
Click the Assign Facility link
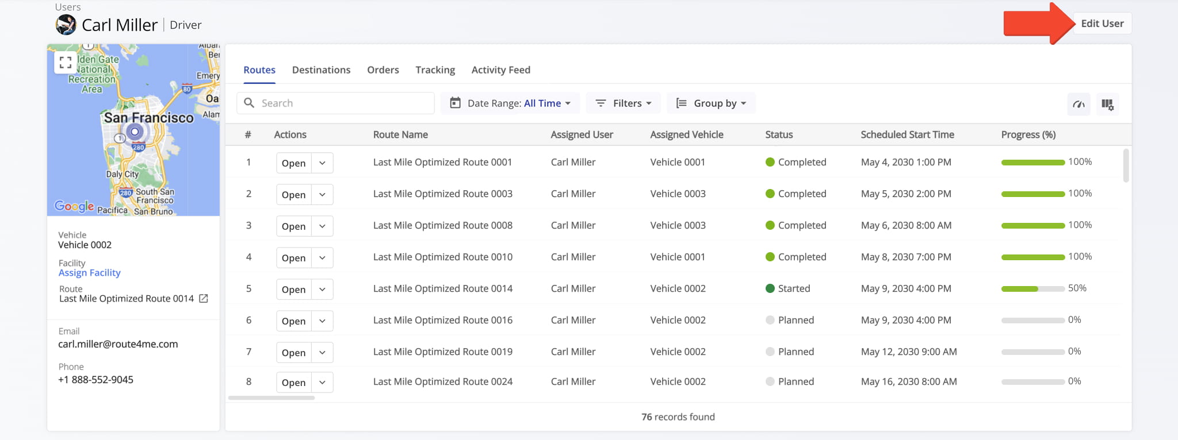(x=89, y=273)
